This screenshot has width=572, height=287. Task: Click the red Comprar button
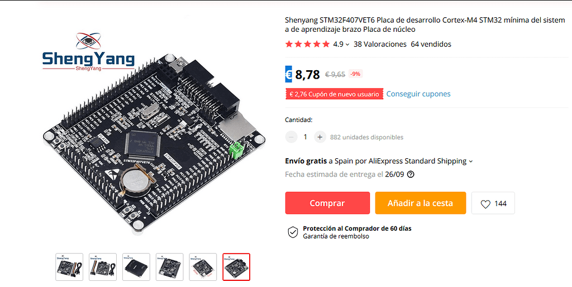point(327,203)
